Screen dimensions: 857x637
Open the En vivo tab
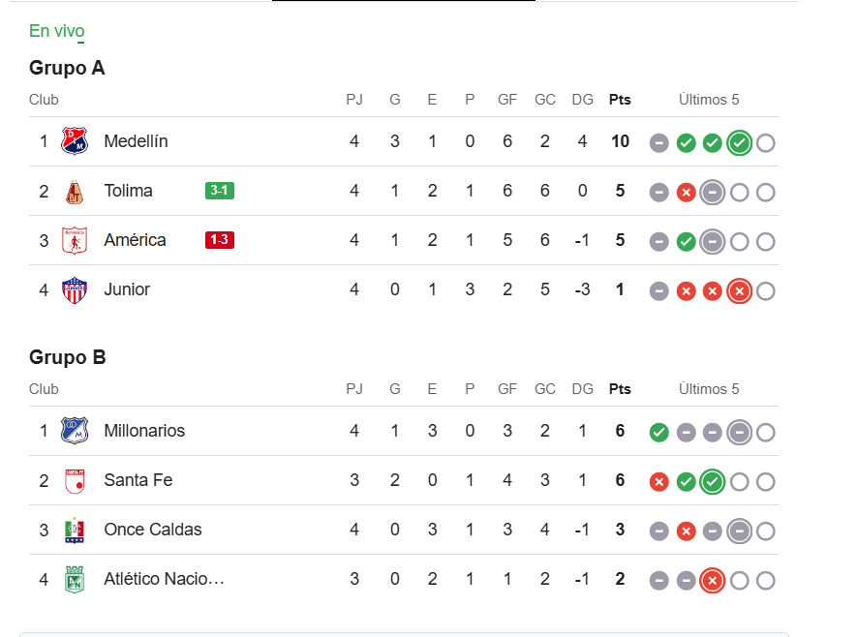point(57,31)
